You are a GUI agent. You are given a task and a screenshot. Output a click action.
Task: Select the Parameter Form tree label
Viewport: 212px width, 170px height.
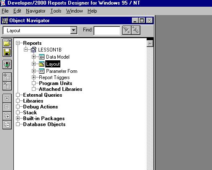(62, 71)
